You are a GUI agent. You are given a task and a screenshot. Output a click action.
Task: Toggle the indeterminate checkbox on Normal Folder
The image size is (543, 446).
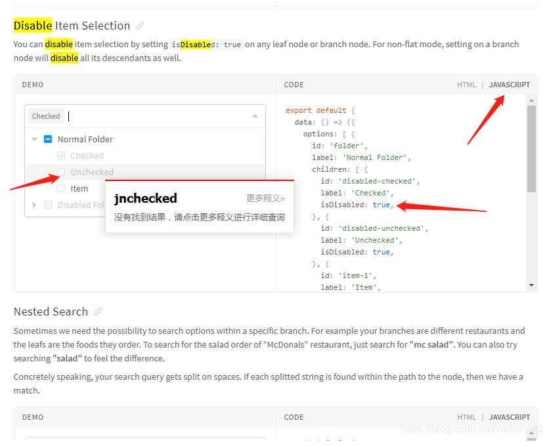coord(47,139)
